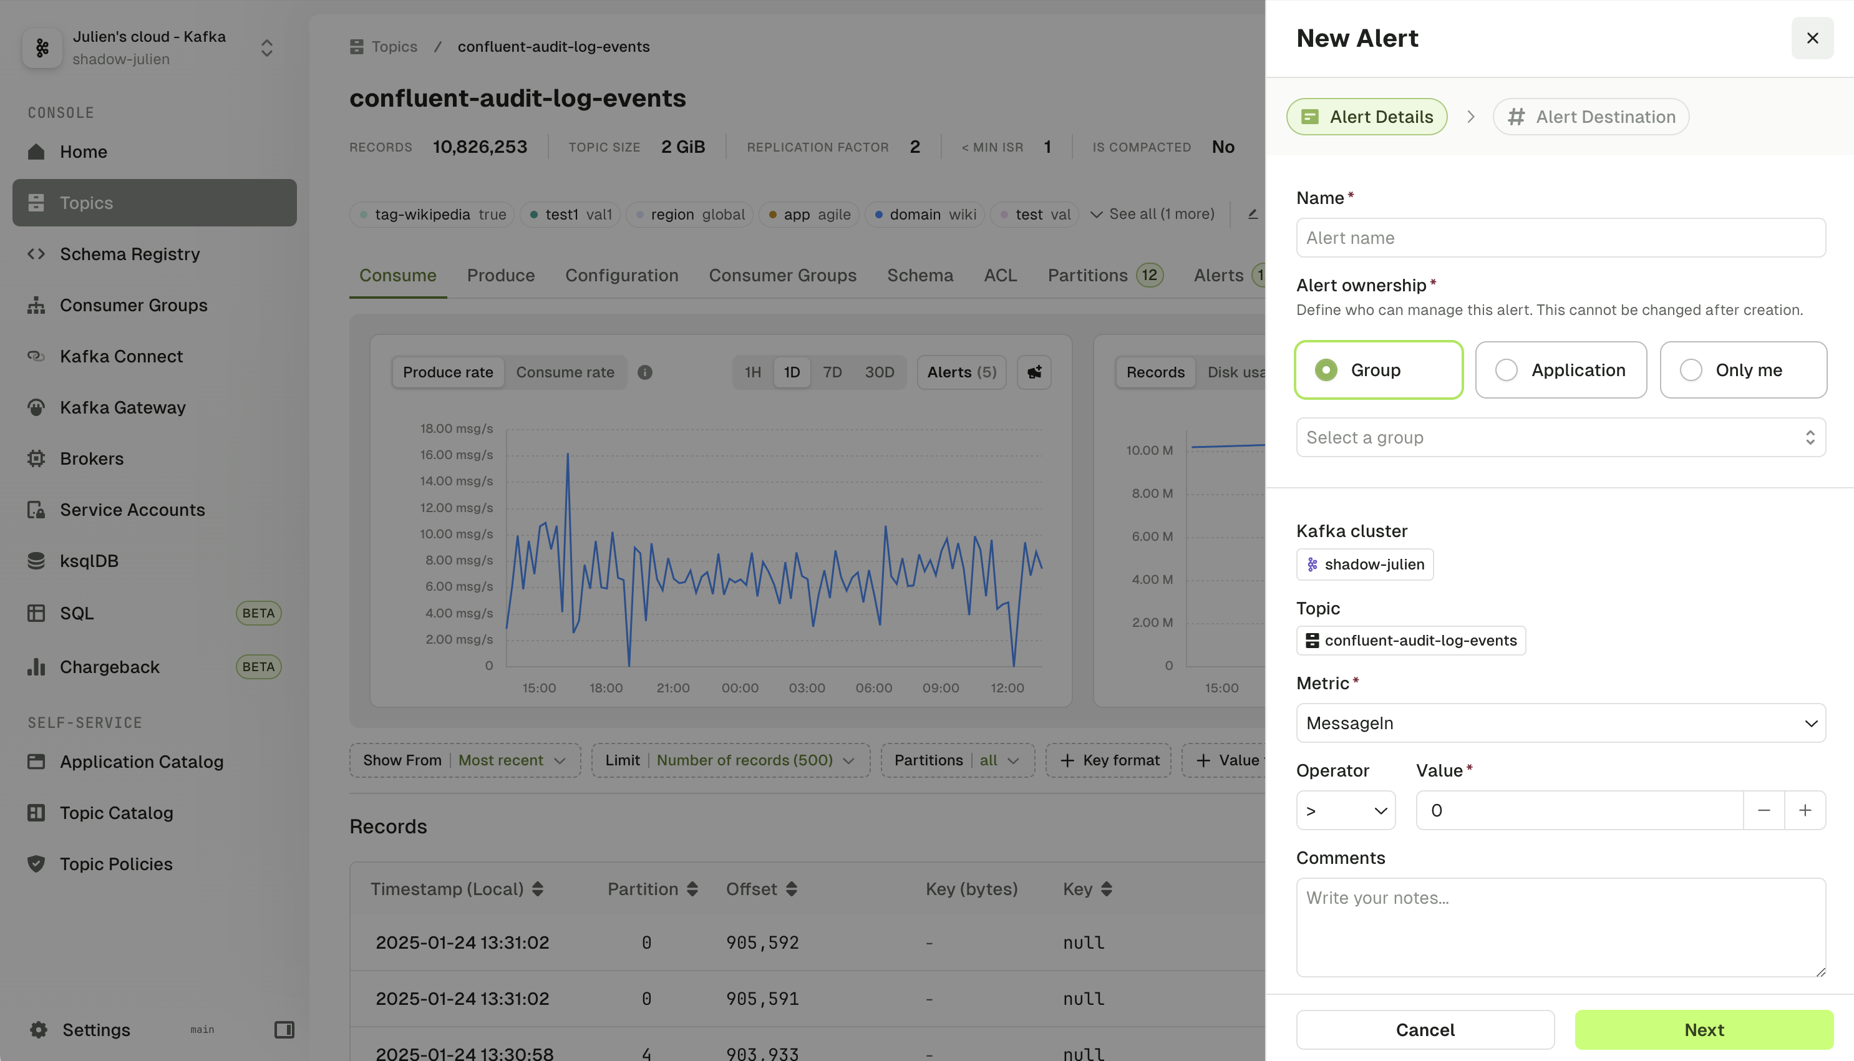Open the Select a group dropdown

[x=1560, y=437]
